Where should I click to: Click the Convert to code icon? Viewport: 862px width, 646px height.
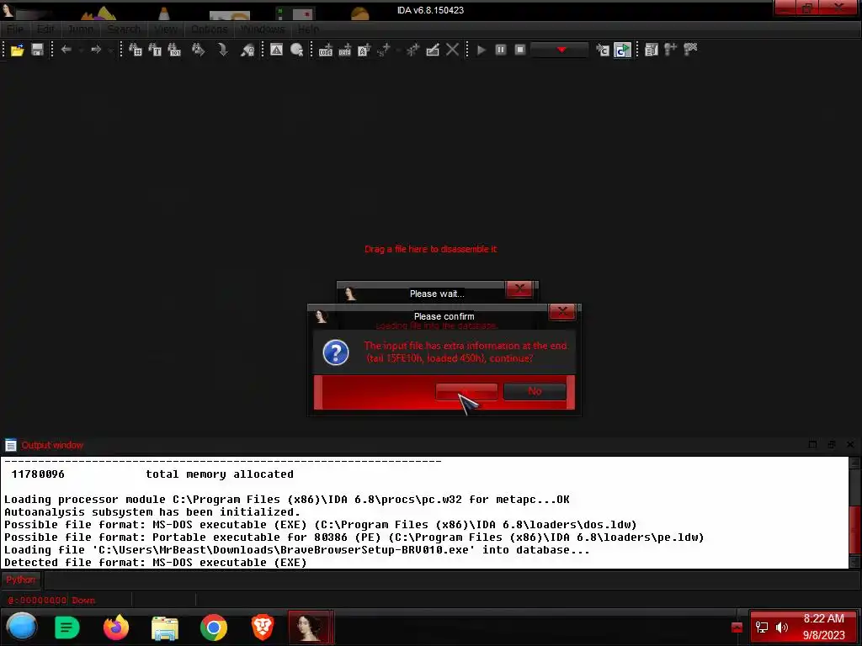pyautogui.click(x=326, y=50)
